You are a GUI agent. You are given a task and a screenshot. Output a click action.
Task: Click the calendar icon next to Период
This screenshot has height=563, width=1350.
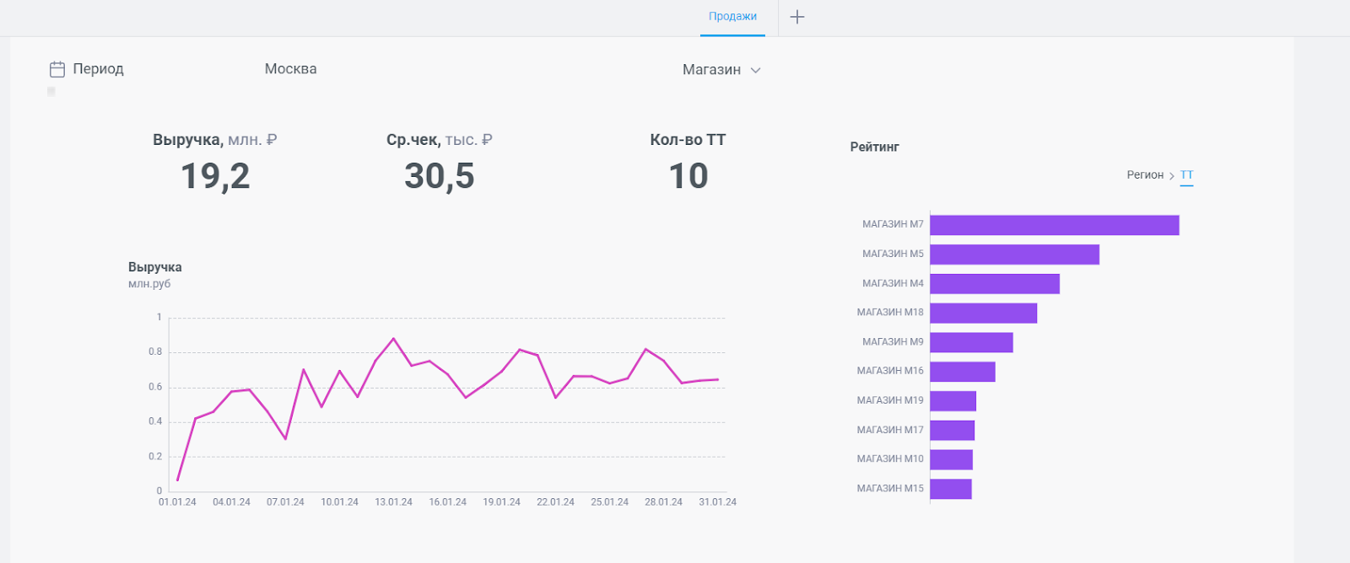(57, 69)
